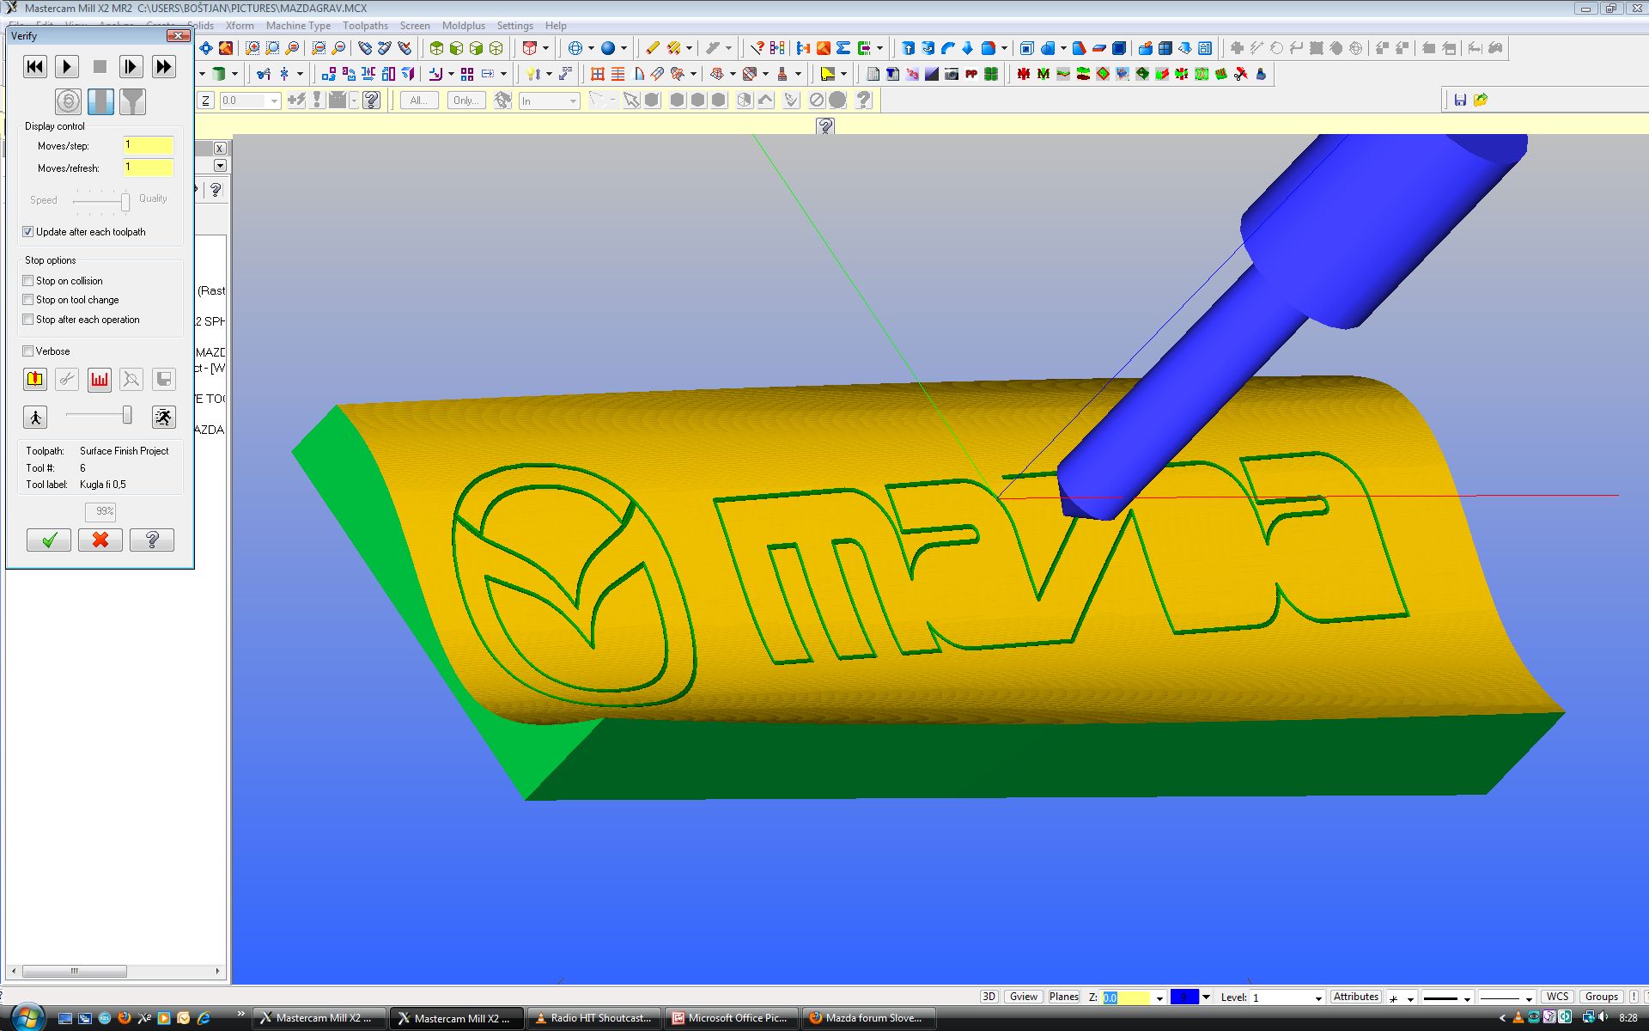Click the blue pan arrows icon

point(205,48)
